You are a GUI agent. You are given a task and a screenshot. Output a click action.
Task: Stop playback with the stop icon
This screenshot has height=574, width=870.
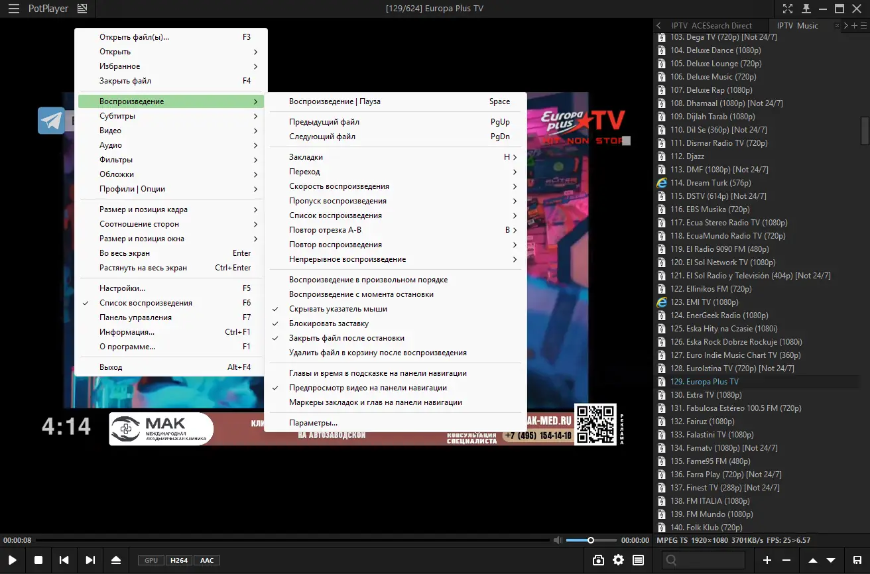[38, 560]
